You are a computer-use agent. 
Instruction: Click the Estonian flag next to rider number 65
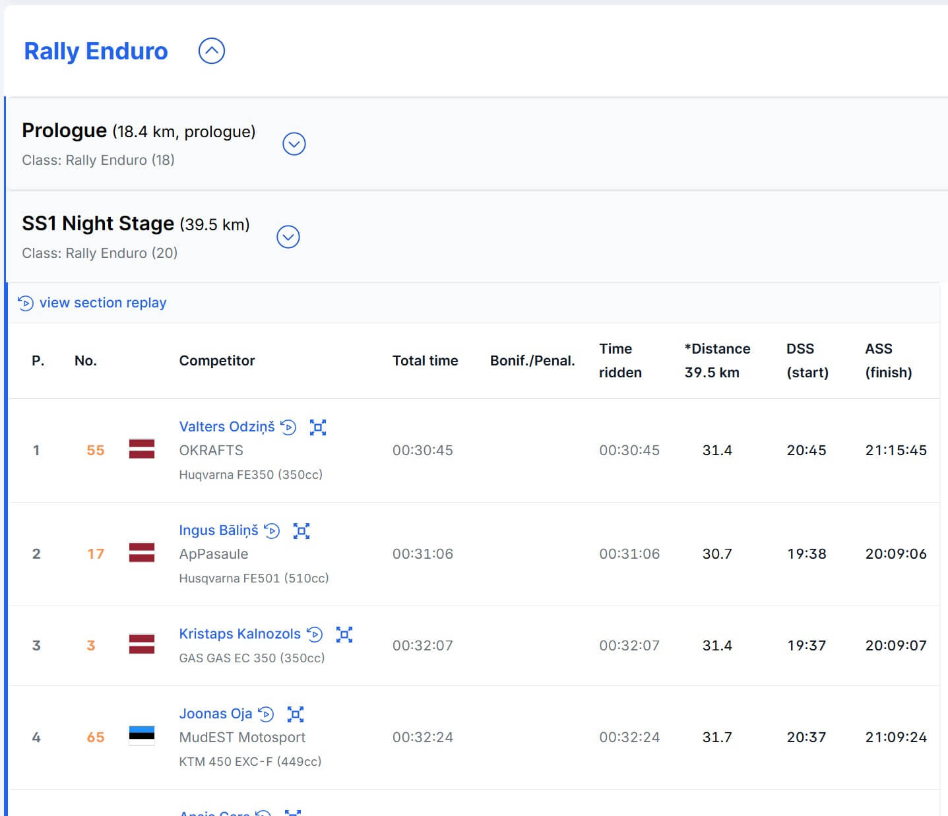tap(141, 737)
